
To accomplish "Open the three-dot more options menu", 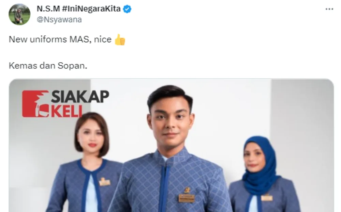I will pos(329,9).
